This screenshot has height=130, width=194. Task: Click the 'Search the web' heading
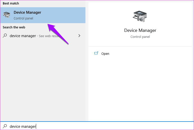[14, 27]
